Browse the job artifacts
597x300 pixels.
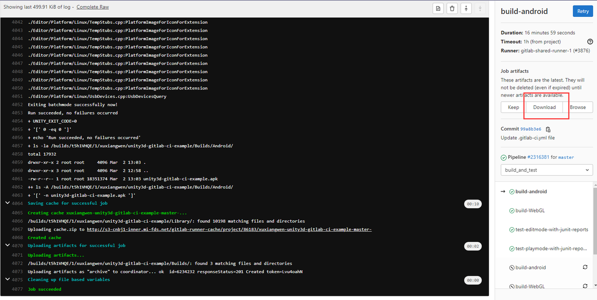click(x=578, y=107)
